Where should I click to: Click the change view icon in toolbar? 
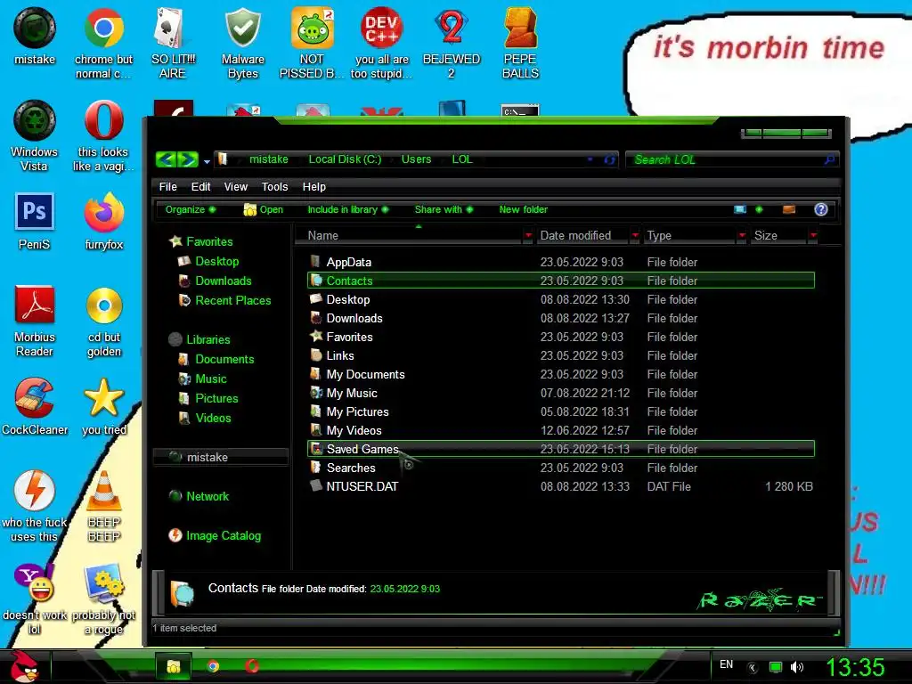click(740, 209)
